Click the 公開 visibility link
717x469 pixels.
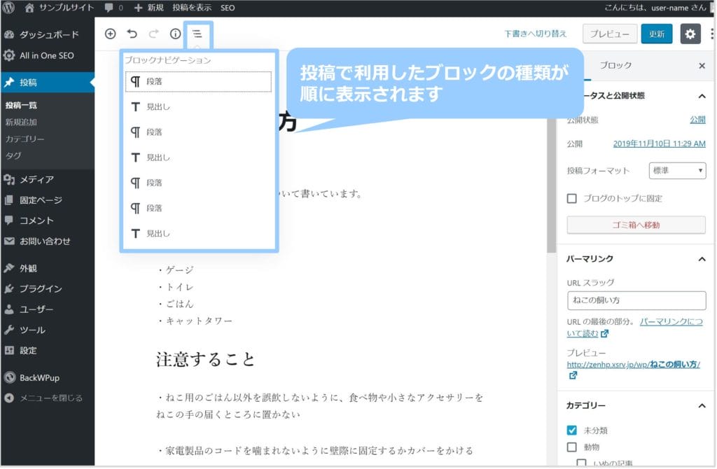tap(697, 119)
